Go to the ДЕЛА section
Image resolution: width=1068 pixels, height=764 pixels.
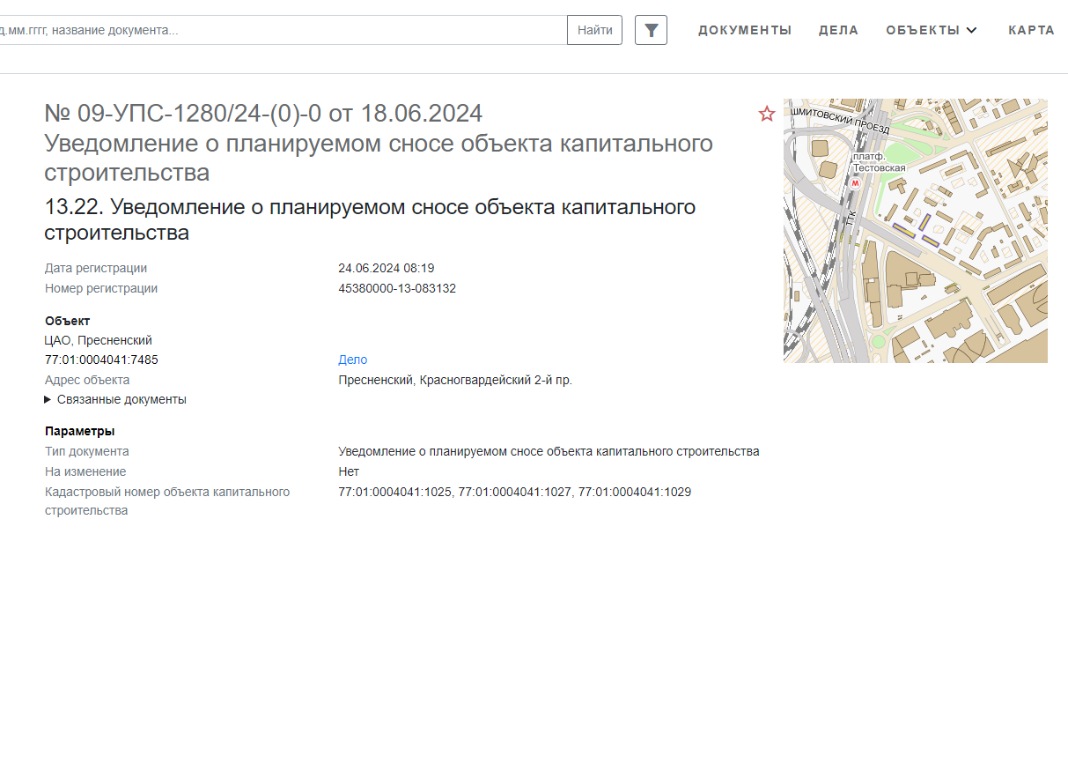[x=838, y=30]
